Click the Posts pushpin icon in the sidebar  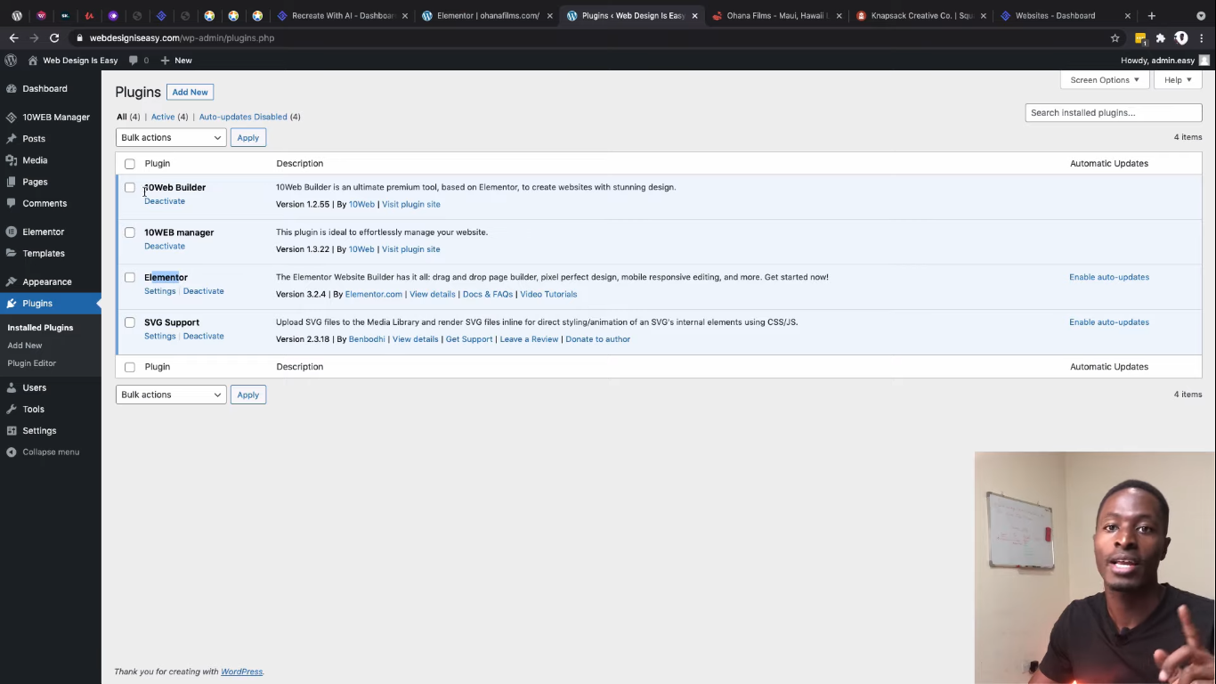tap(11, 139)
